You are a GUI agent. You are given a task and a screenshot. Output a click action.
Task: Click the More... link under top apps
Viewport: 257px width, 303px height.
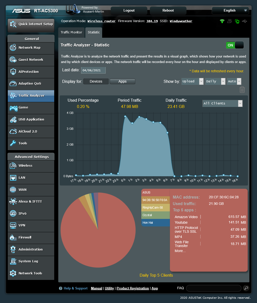coord(180,251)
